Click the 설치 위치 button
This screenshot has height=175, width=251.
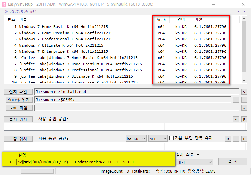pos(18,119)
